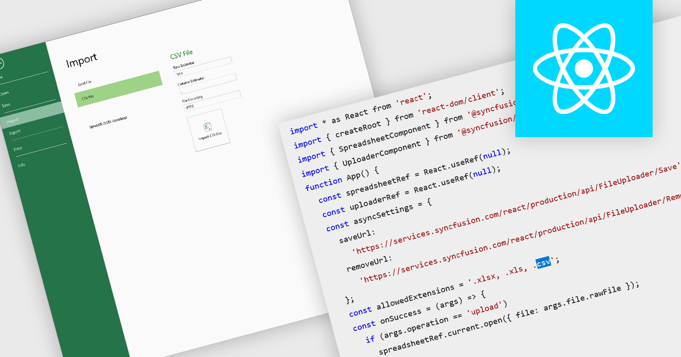The height and width of the screenshot is (357, 681).
Task: Select Save in the green sidebar
Action: pos(6,105)
